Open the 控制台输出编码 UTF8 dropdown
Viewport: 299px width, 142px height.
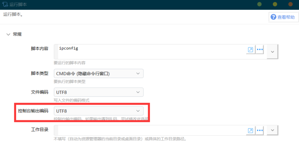pos(99,111)
